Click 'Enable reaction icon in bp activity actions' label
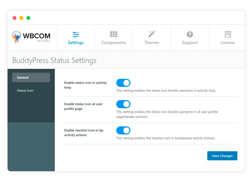Screen dimensions: 252x181 [83, 132]
